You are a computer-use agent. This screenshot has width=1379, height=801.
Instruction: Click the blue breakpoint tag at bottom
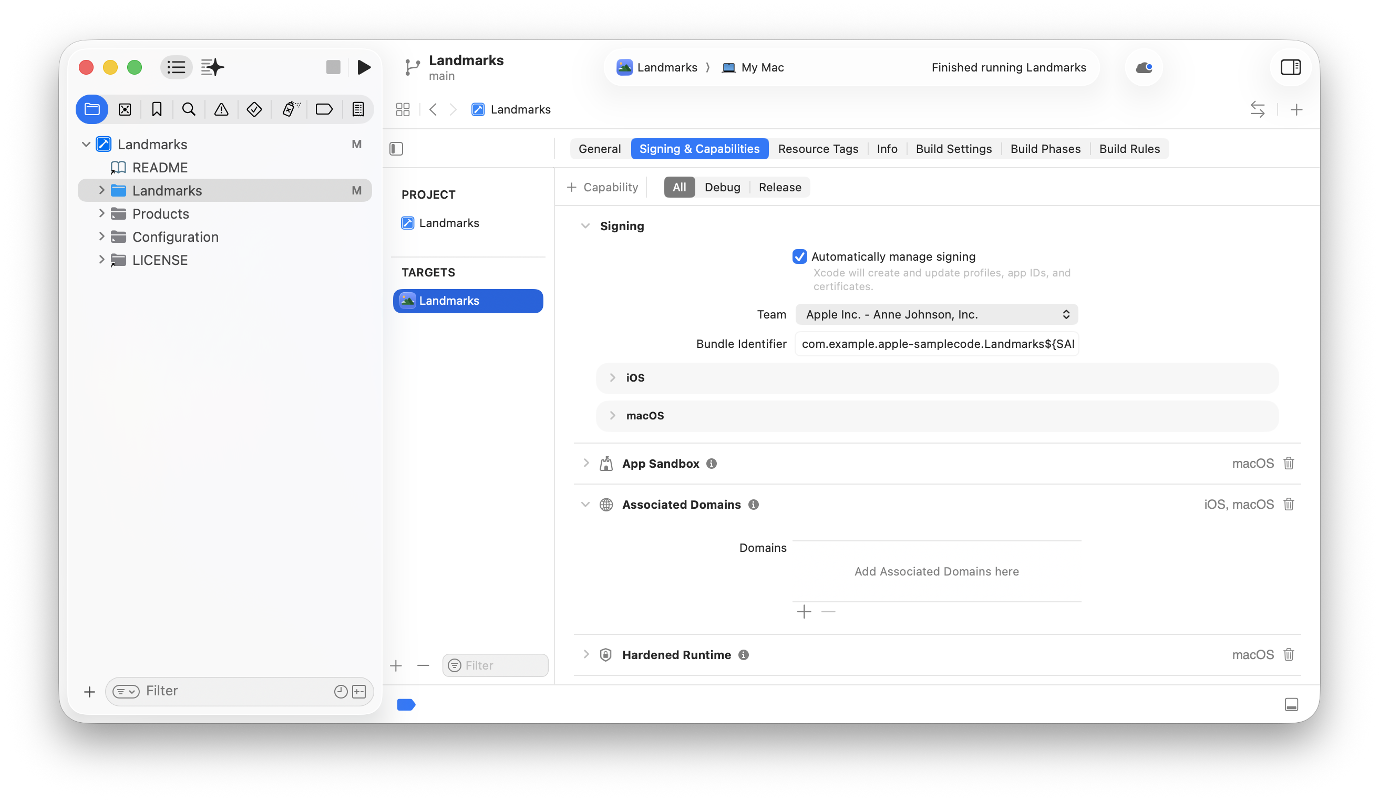tap(406, 705)
